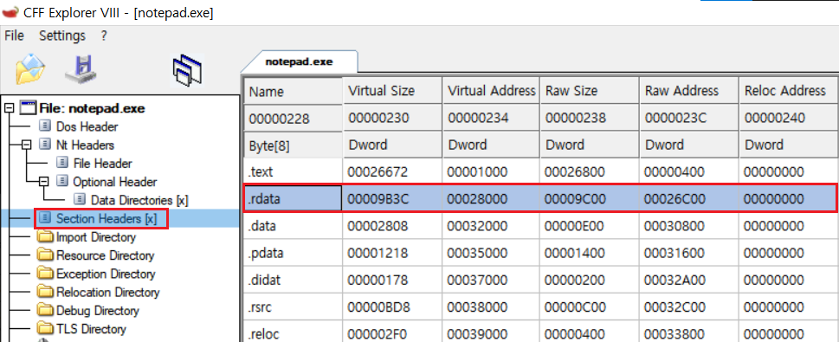The height and width of the screenshot is (342, 839).
Task: Open Relocation Directory in the tree
Action: point(107,293)
